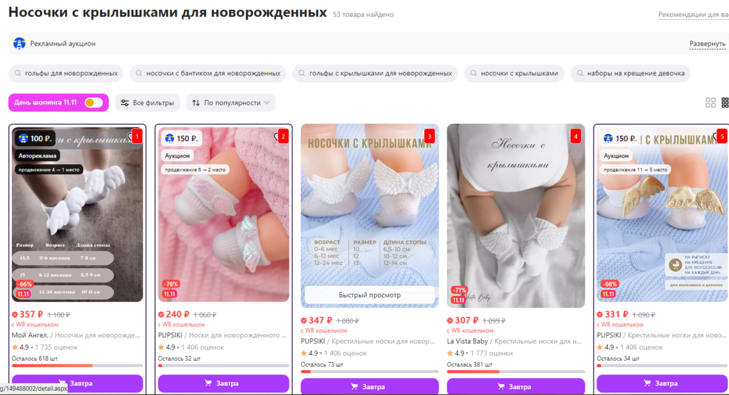This screenshot has width=729, height=395.
Task: Open Все фильтры filter panel
Action: tap(148, 103)
